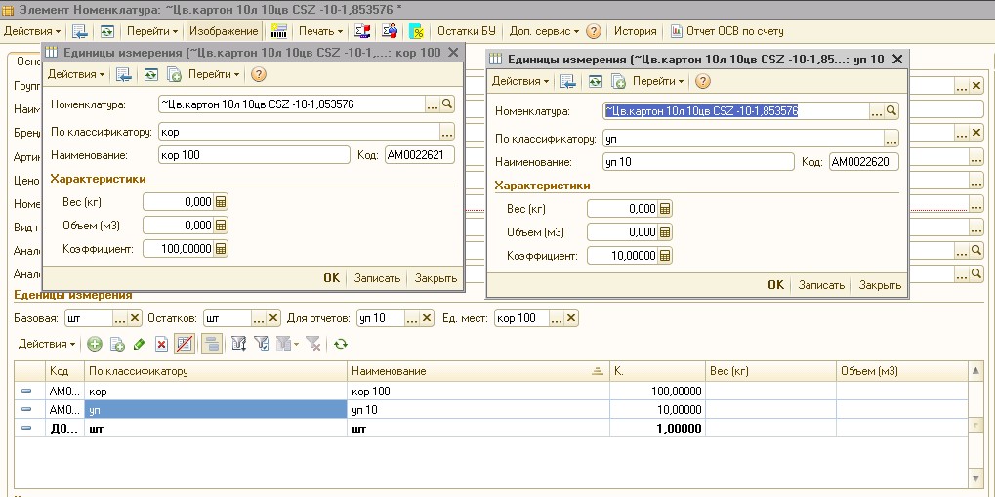Open Действия dropdown in уп 10 dialog
The height and width of the screenshot is (497, 995).
point(519,81)
